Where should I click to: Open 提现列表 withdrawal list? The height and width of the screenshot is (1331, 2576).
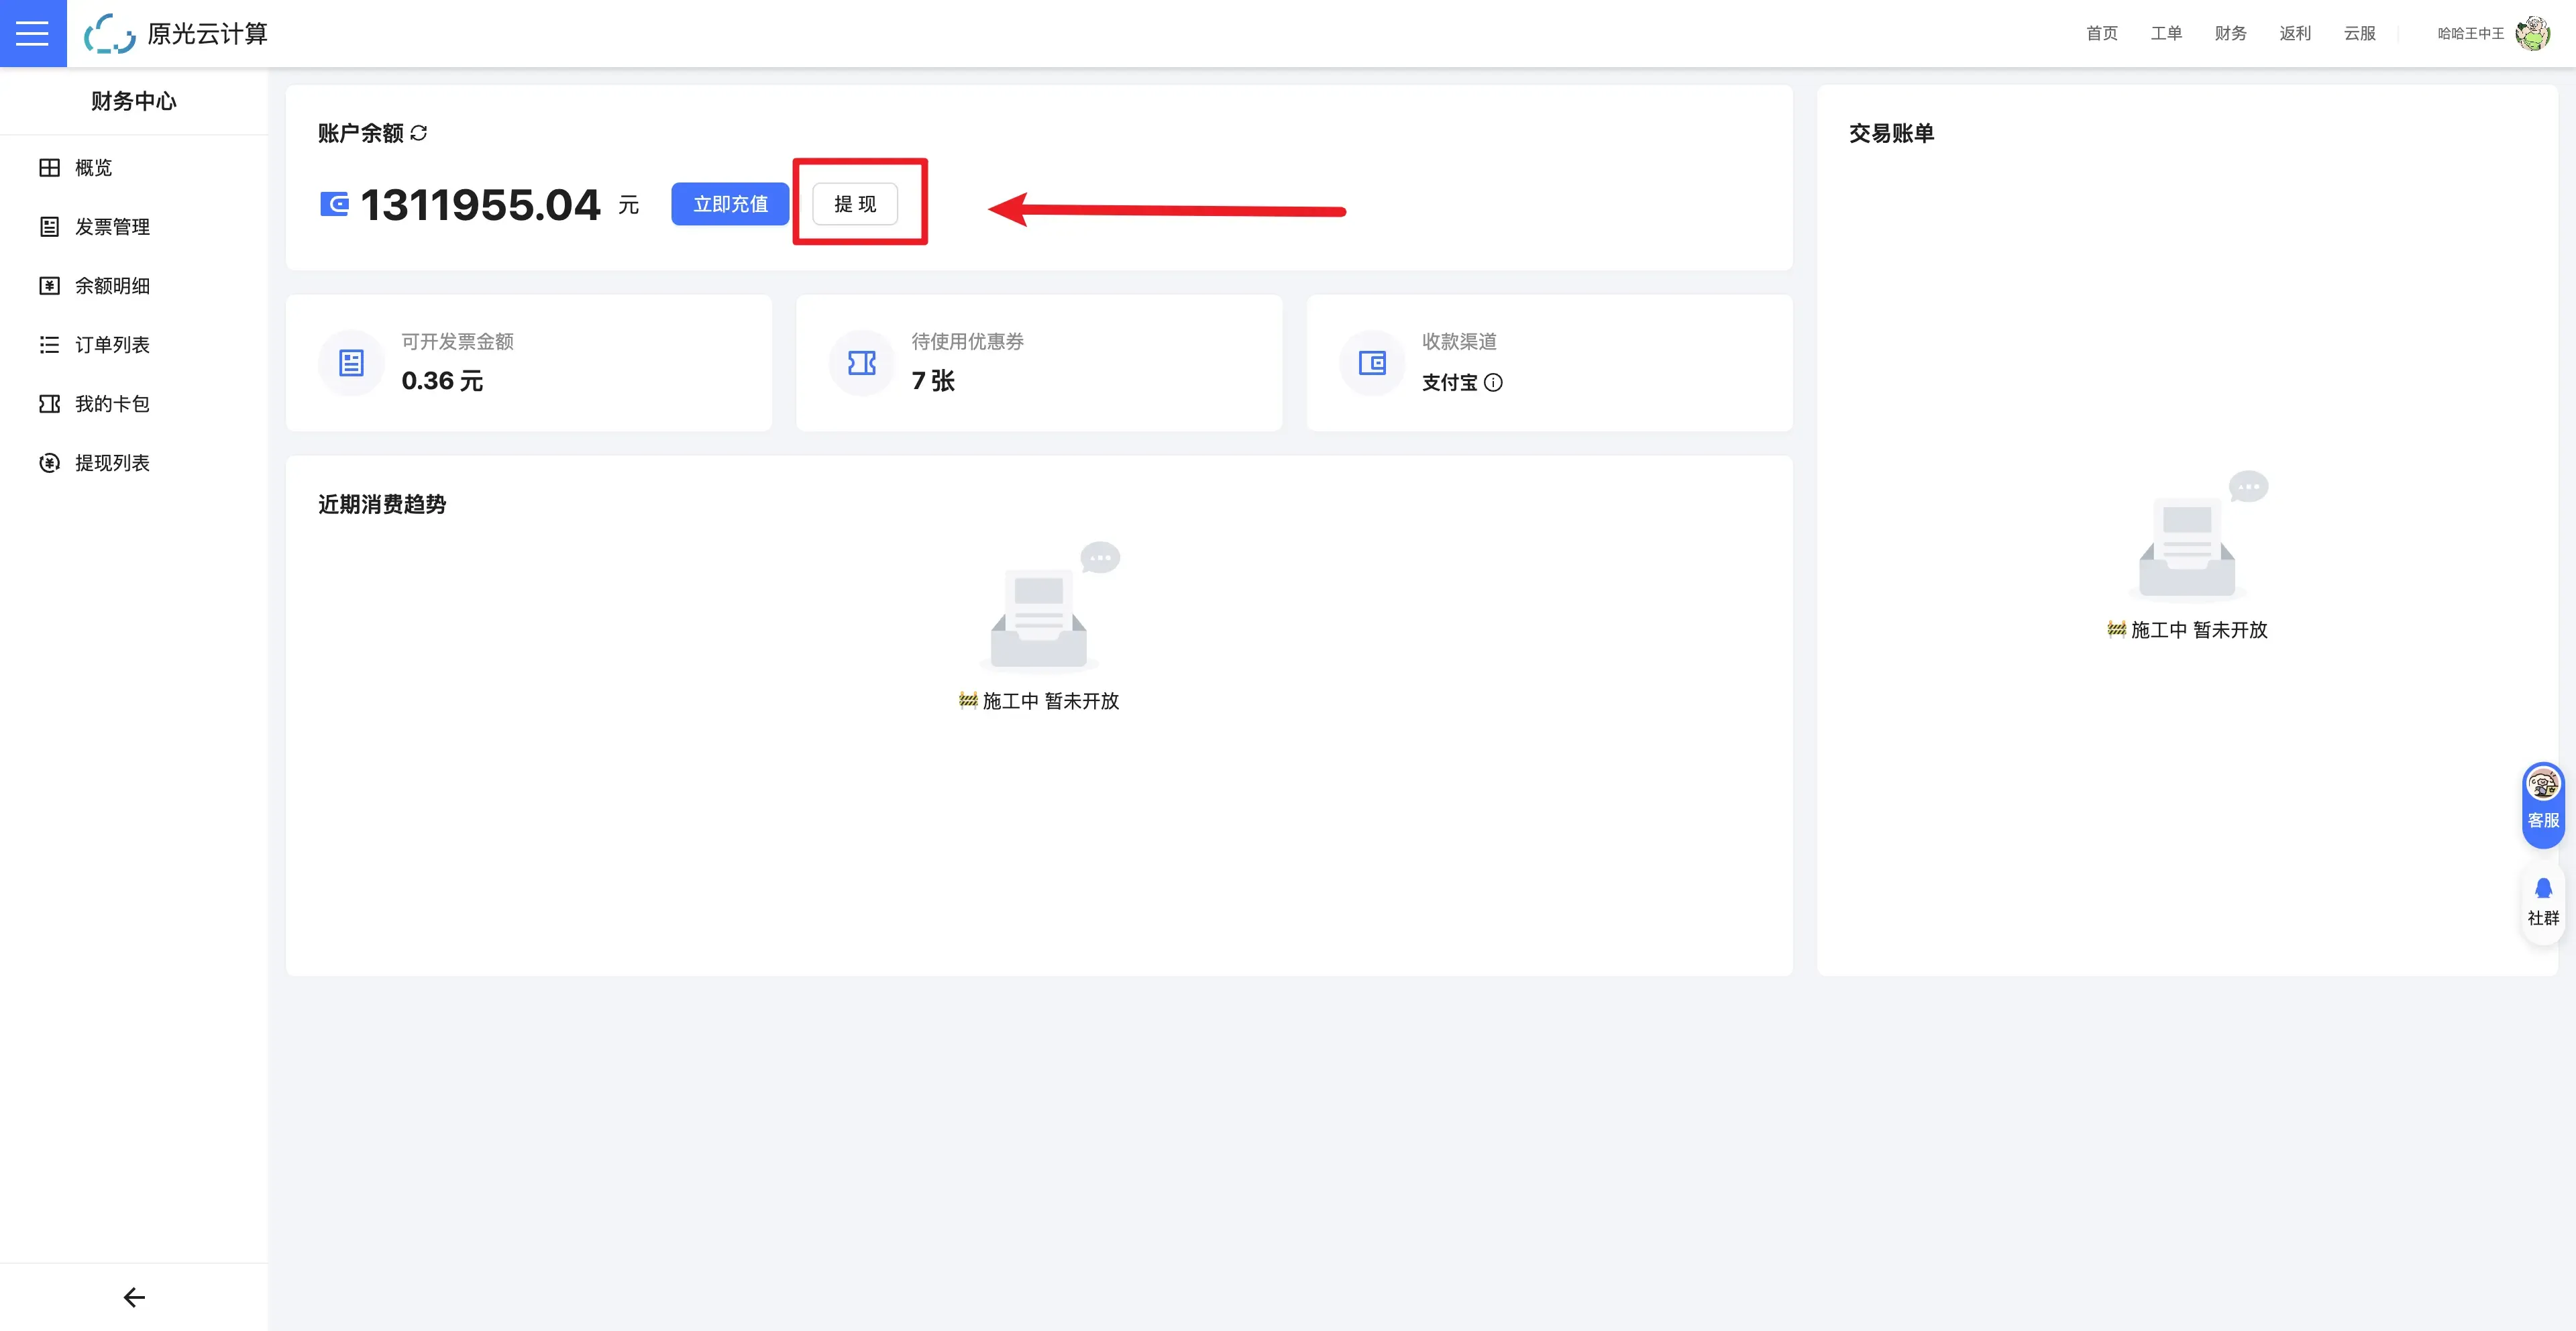coord(111,463)
